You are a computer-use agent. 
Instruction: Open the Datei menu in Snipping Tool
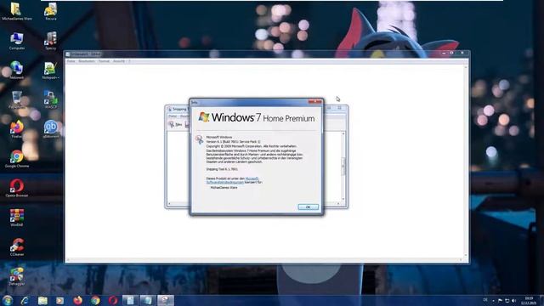(x=173, y=116)
